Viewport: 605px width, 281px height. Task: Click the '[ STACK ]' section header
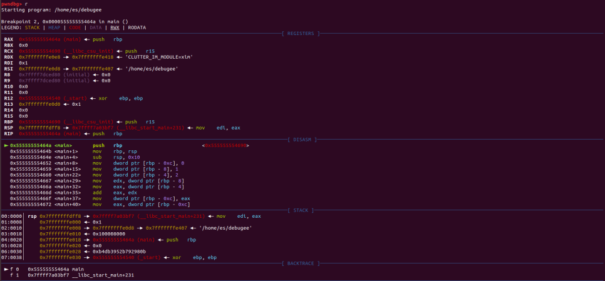click(x=301, y=210)
